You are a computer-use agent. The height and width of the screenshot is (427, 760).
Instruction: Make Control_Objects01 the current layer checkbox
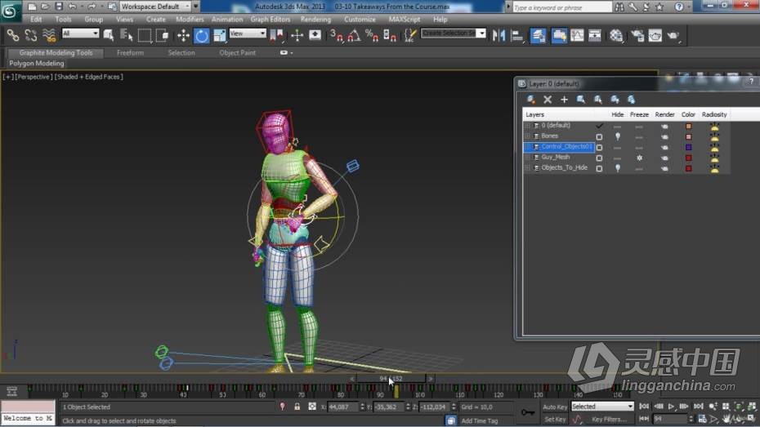(x=599, y=147)
